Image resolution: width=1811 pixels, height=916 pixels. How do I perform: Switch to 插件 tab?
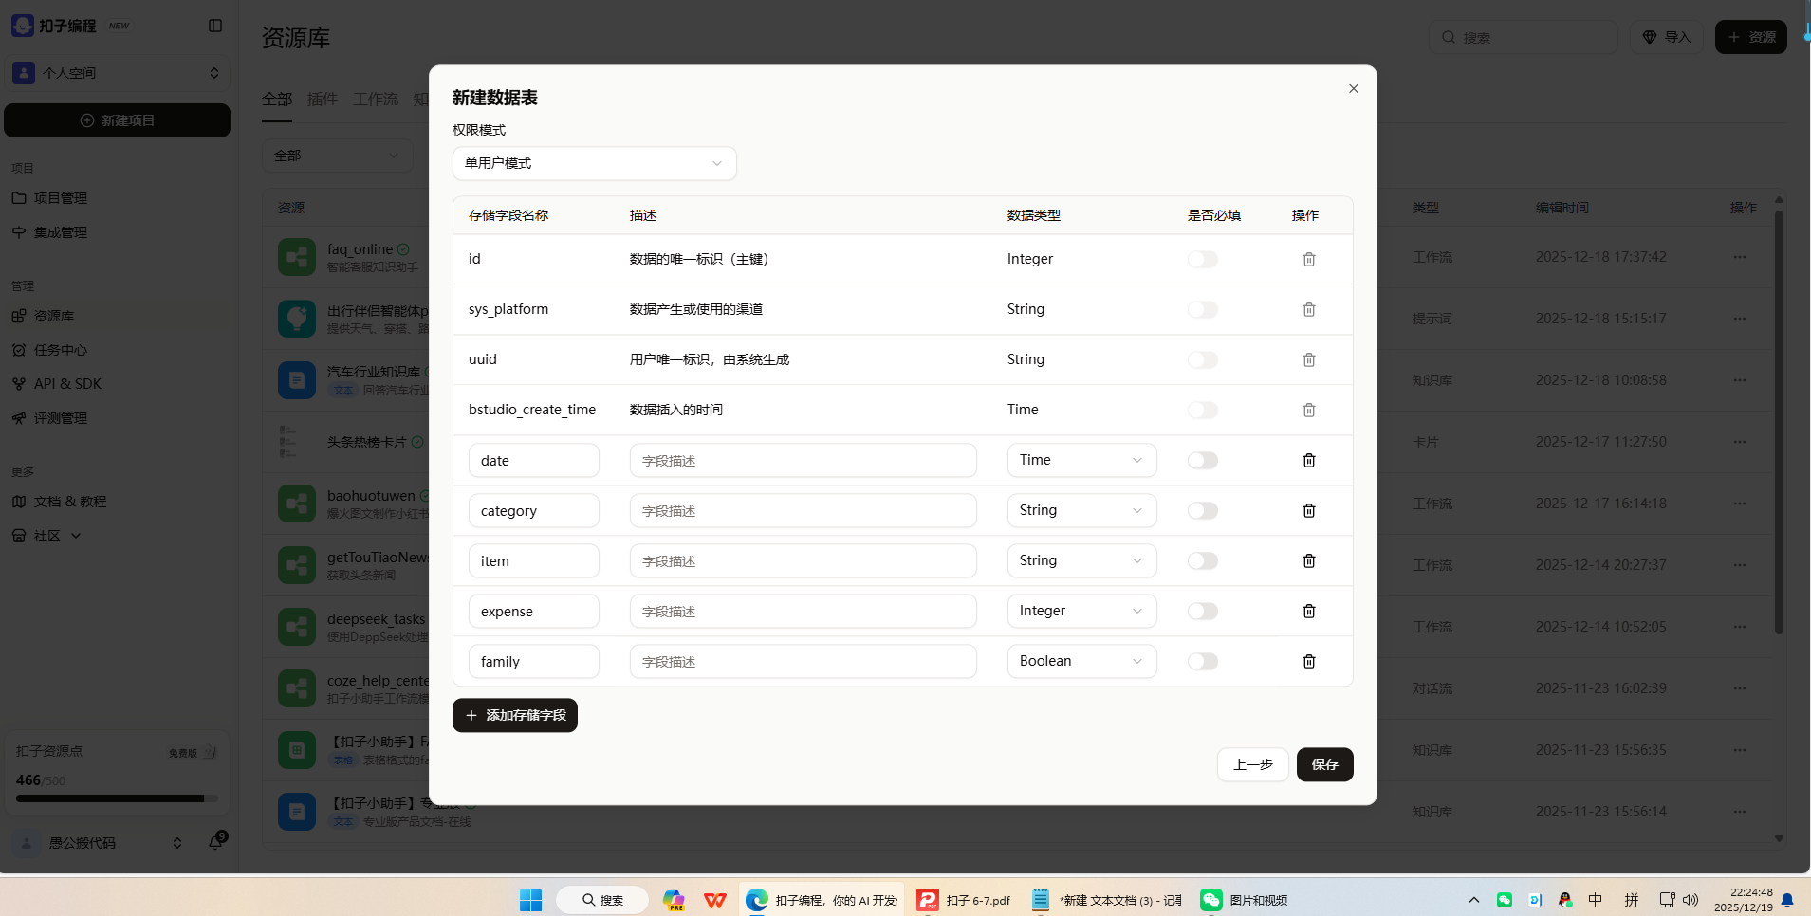tap(323, 100)
